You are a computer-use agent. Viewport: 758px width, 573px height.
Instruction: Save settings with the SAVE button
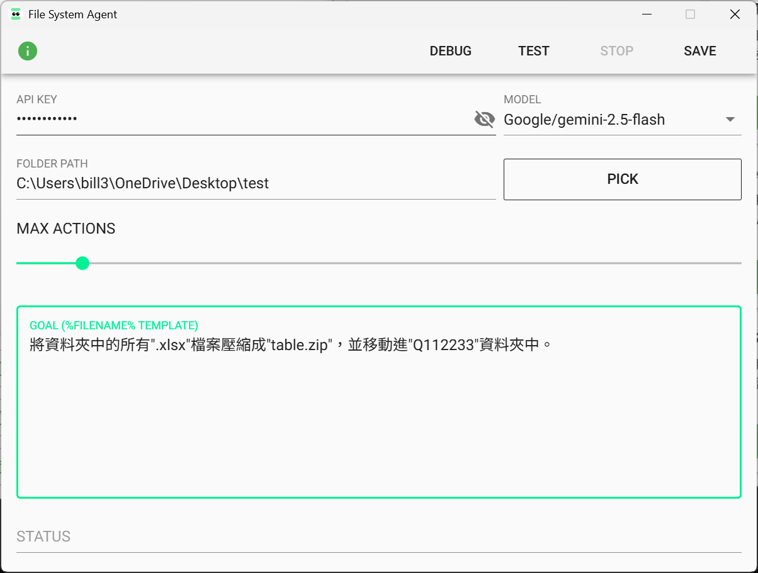coord(699,51)
